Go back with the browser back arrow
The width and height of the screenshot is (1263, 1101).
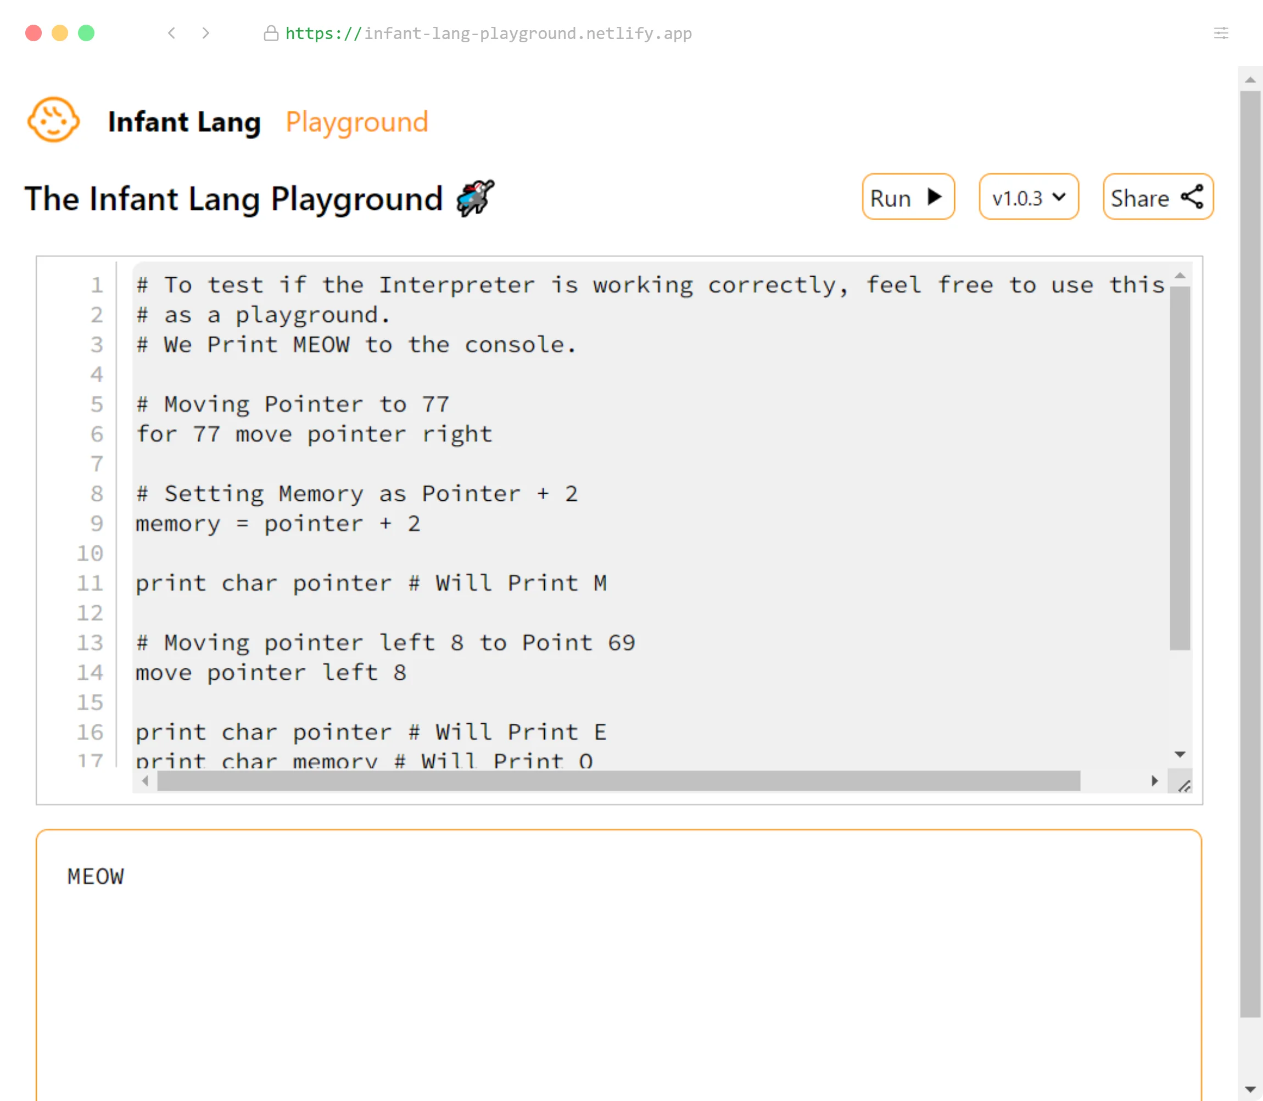(172, 33)
